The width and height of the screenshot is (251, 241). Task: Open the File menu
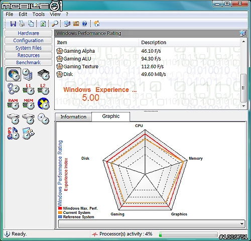click(x=10, y=14)
